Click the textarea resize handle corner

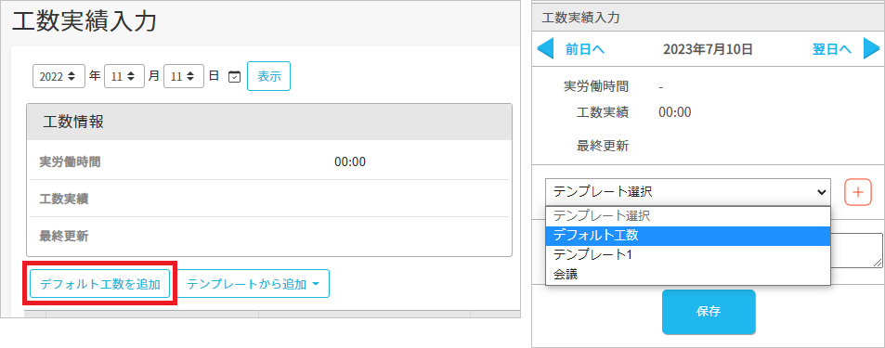click(878, 263)
